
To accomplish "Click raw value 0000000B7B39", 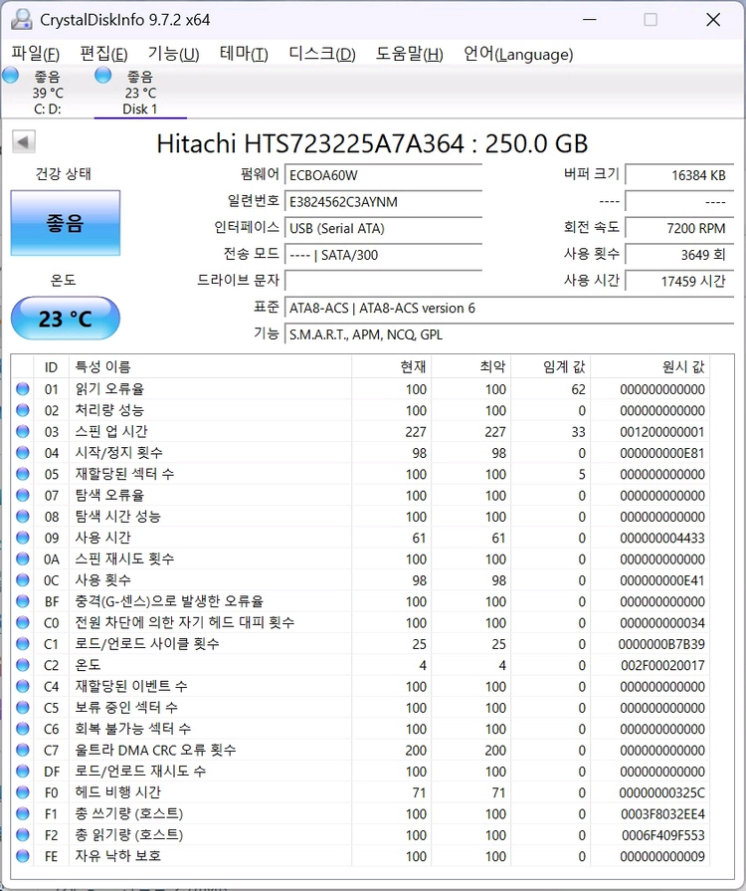I will tap(661, 644).
